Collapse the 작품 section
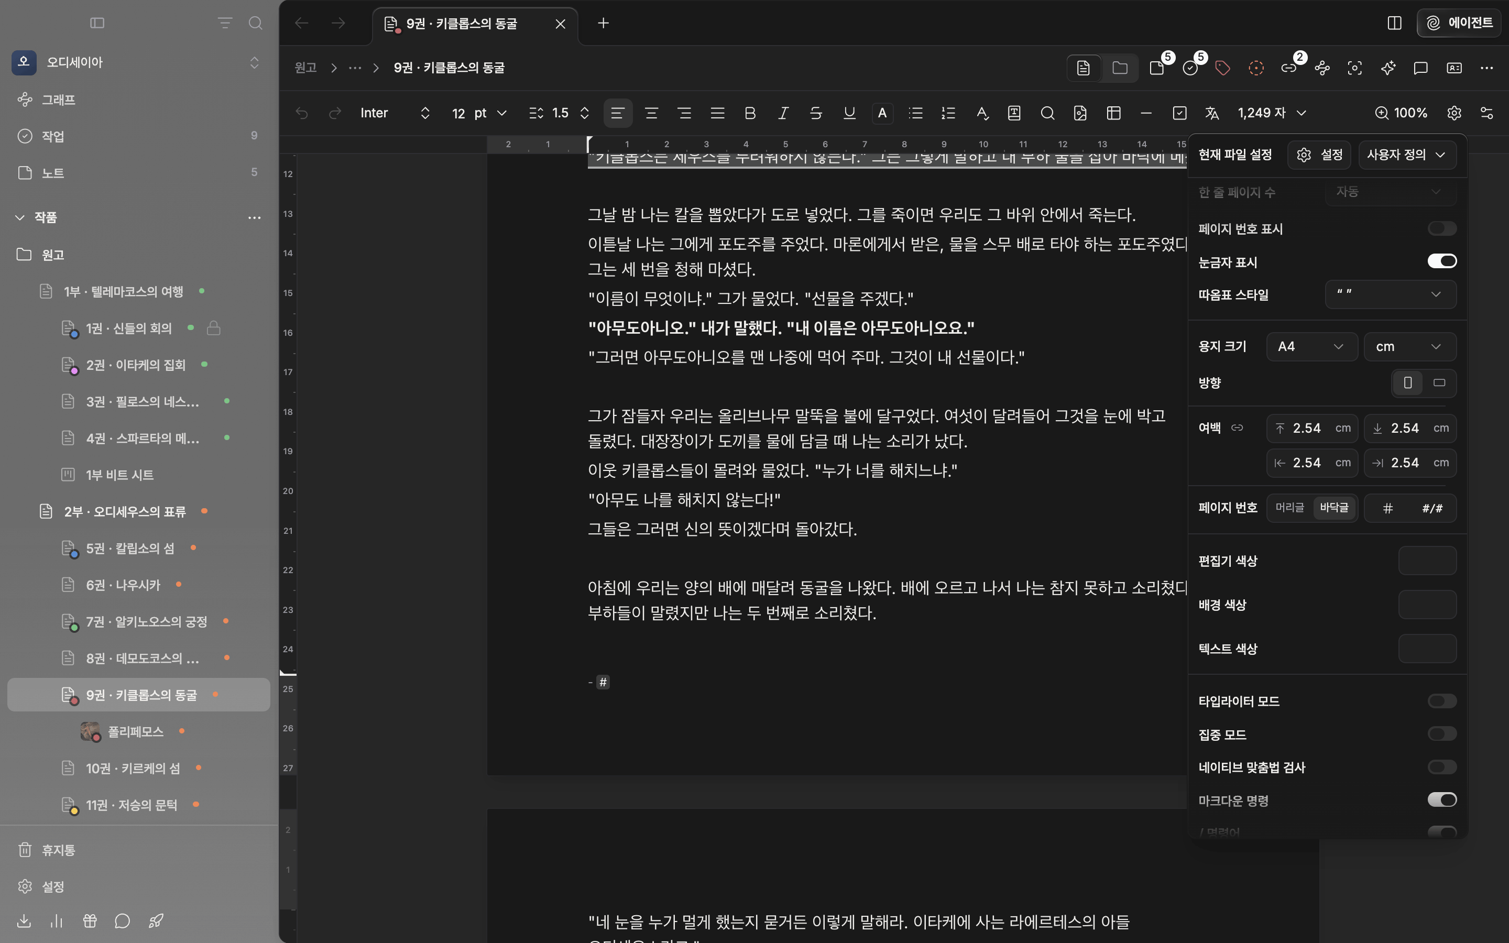This screenshot has height=943, width=1509. 20,217
